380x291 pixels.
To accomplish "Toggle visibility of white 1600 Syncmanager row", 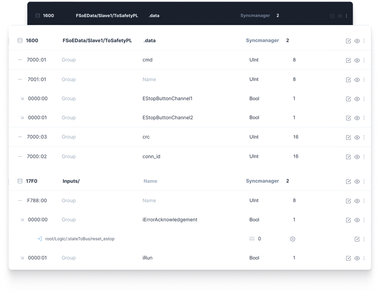I will point(357,41).
